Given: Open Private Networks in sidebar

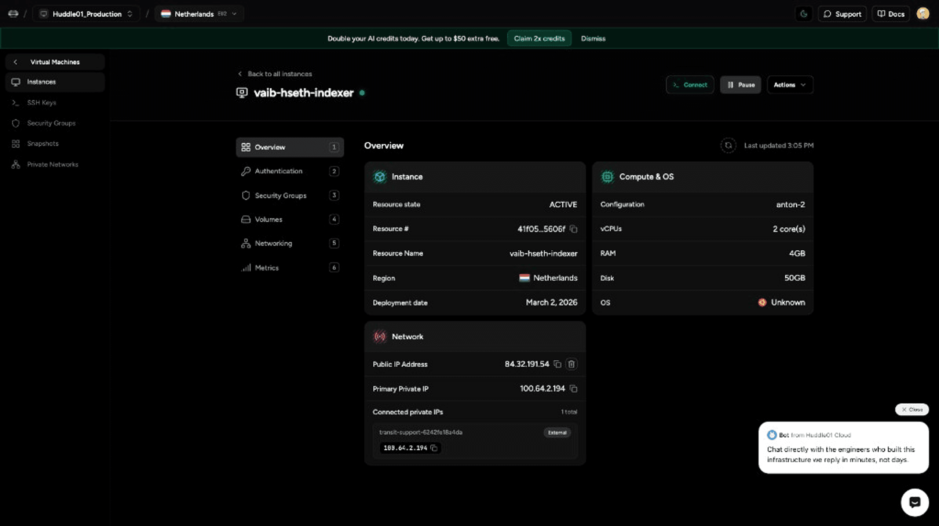Looking at the screenshot, I should tap(55, 165).
